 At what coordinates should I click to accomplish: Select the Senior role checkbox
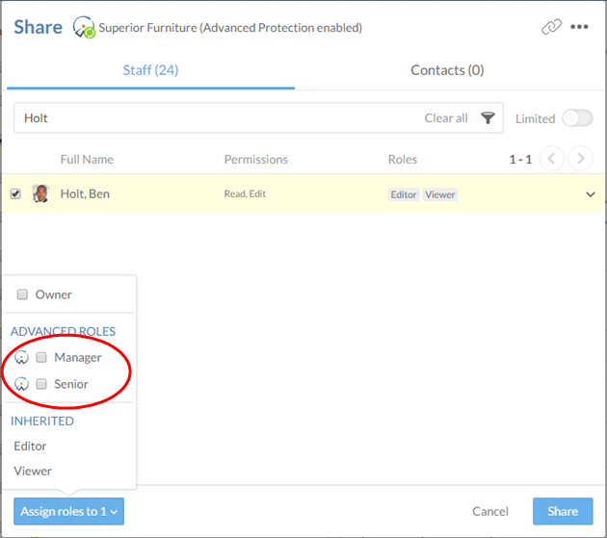pos(41,384)
